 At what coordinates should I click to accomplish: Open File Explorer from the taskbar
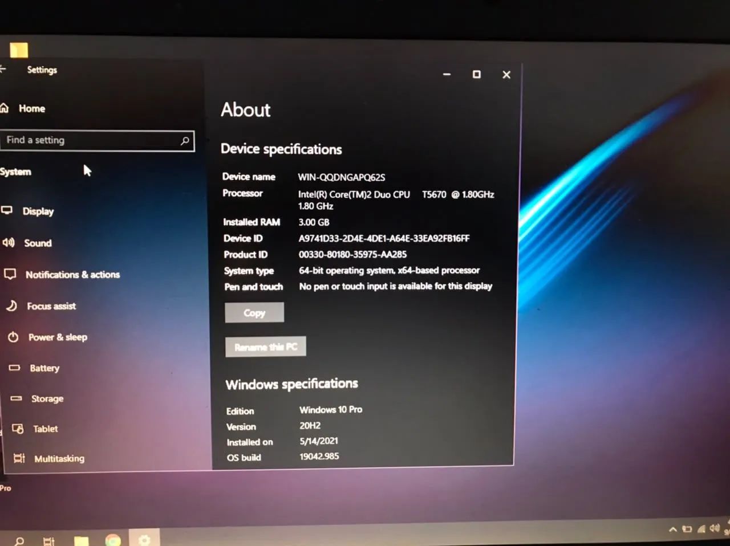click(x=82, y=541)
